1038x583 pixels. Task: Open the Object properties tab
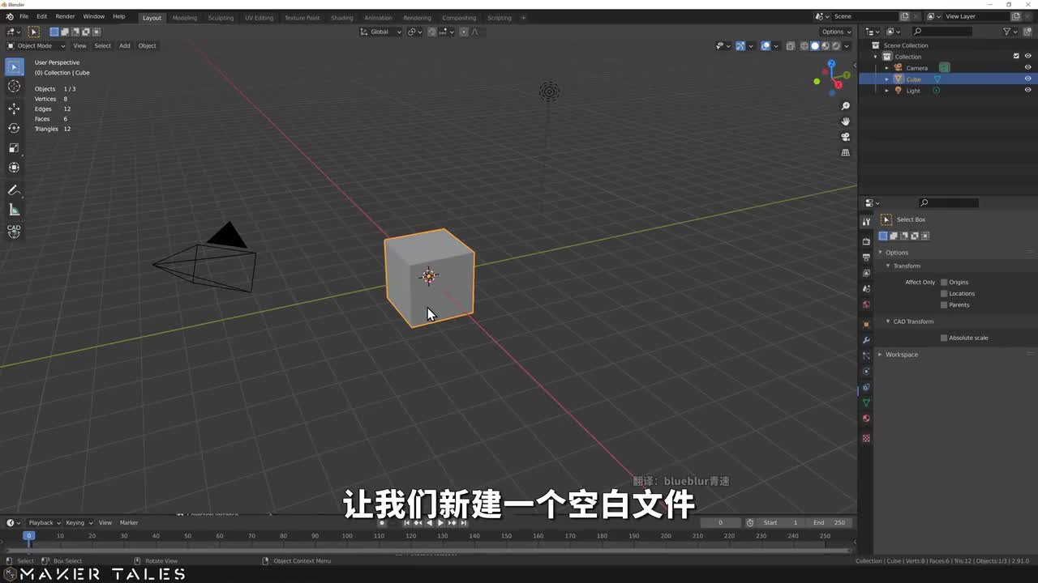866,325
